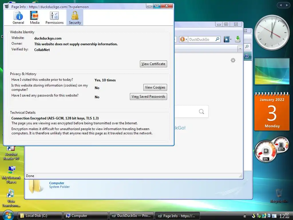Select the Page Info taskbar button
The width and height of the screenshot is (293, 220).
177,216
